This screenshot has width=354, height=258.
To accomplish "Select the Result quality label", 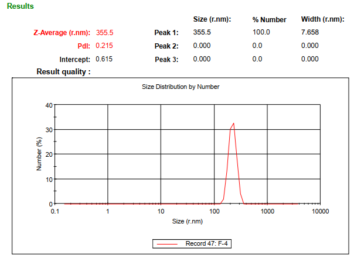I will tap(64, 72).
